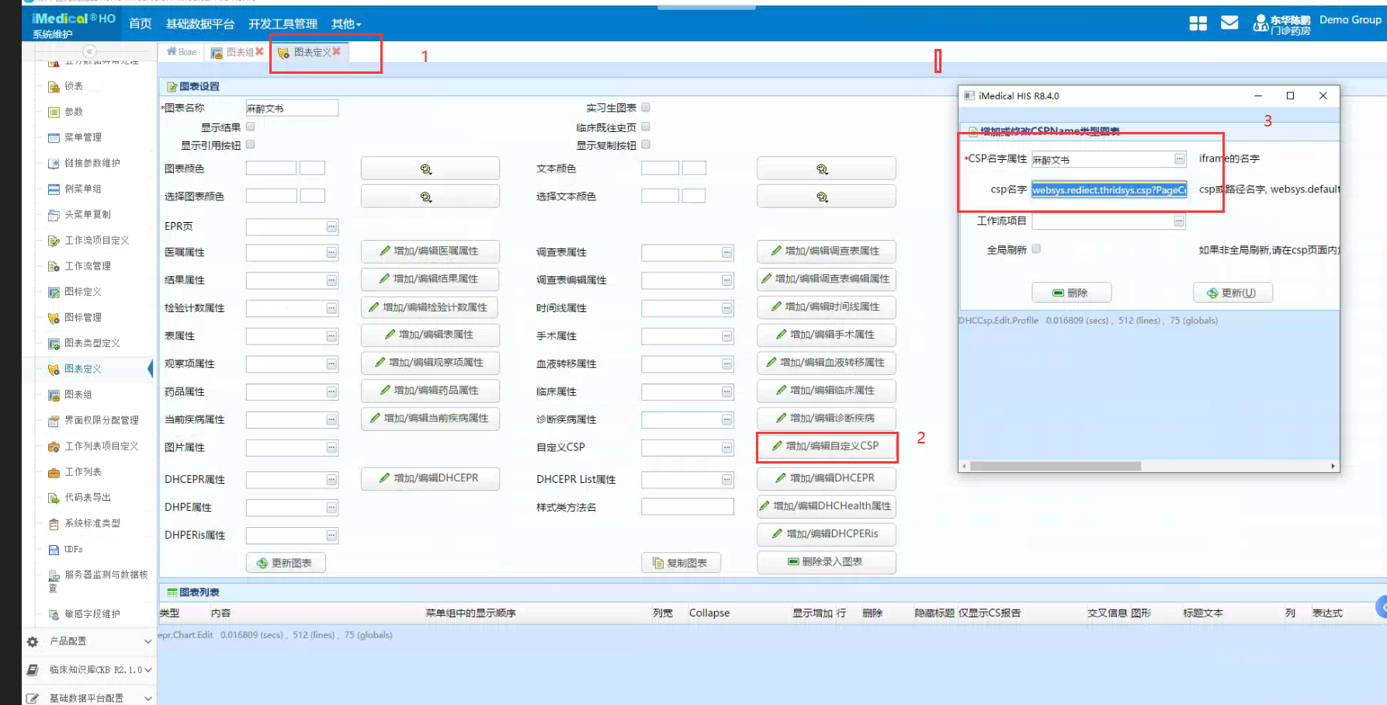Open 参数 in the sidebar
Screen dimensions: 1387x705
74,112
